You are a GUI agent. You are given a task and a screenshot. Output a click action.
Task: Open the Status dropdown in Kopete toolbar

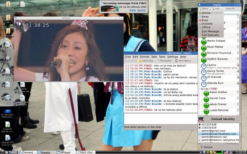(204, 8)
